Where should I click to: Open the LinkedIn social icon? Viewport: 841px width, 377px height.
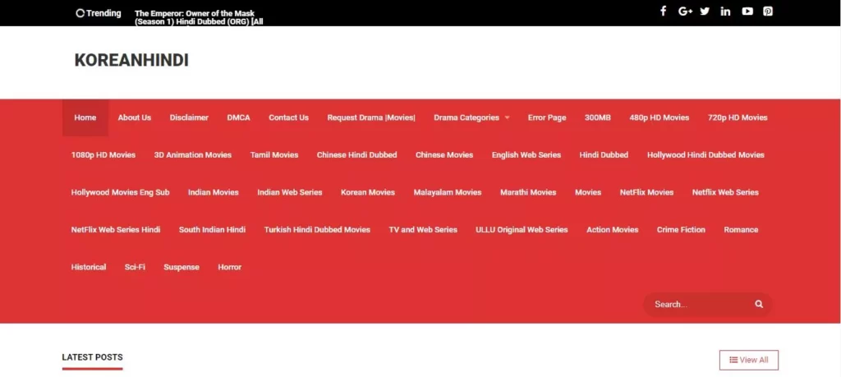pos(725,11)
